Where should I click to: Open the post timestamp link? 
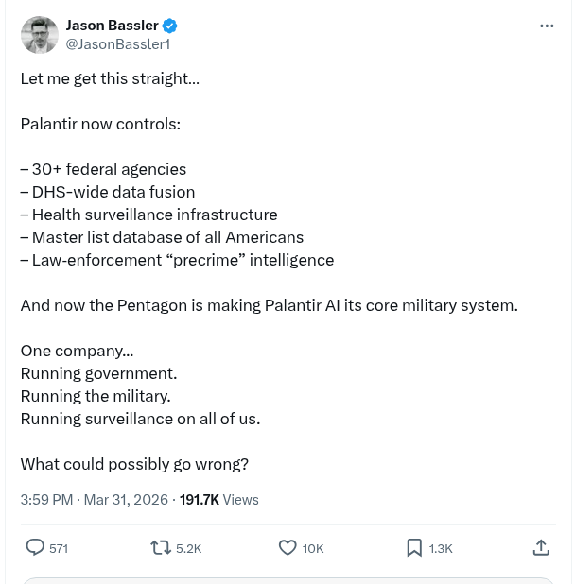tap(94, 499)
